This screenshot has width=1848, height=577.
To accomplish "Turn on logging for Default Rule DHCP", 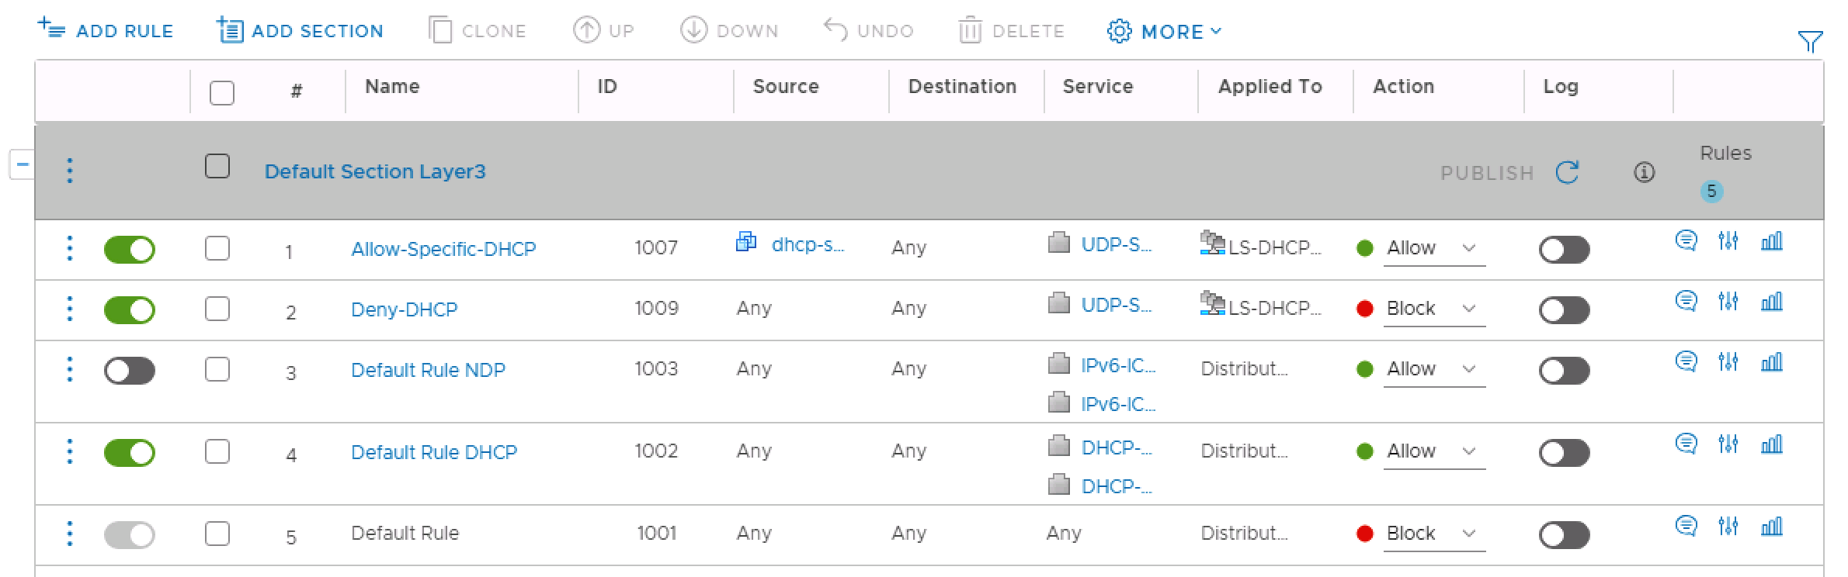I will [1564, 453].
